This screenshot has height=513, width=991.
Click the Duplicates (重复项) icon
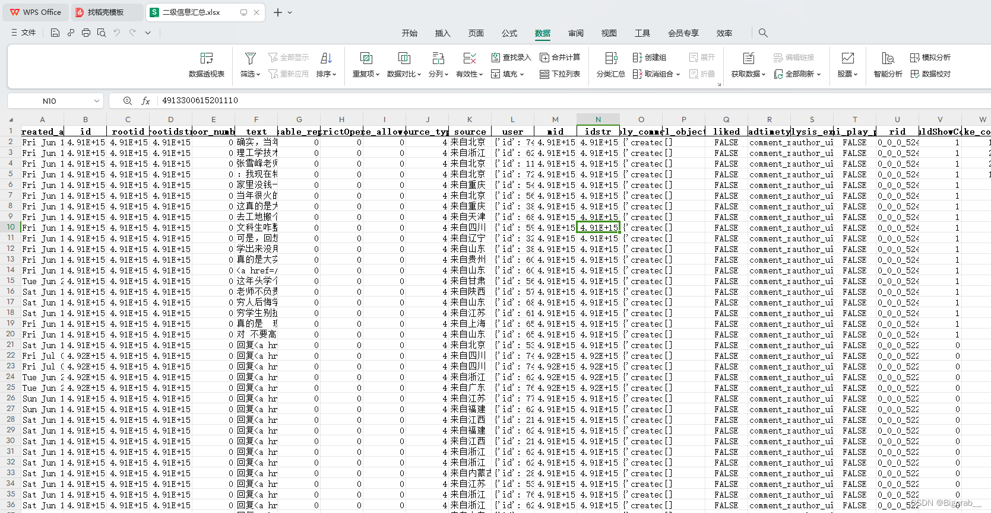click(x=366, y=58)
